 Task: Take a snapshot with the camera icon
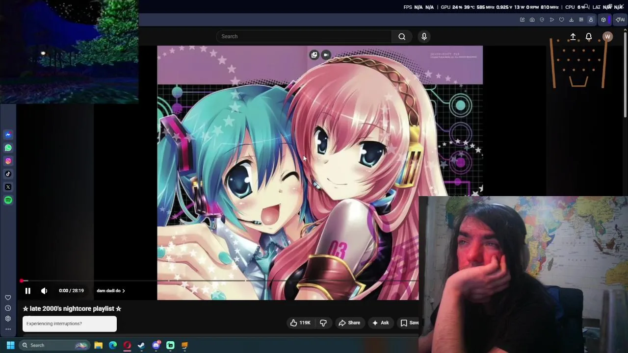(x=532, y=20)
